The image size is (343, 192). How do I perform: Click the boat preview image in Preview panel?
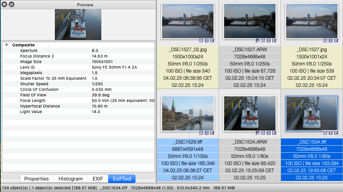click(x=78, y=25)
